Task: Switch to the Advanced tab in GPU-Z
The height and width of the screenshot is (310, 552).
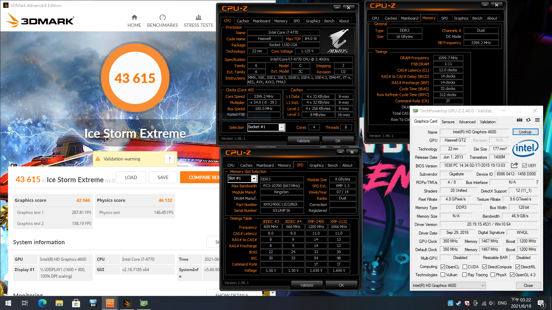Action: (x=467, y=122)
